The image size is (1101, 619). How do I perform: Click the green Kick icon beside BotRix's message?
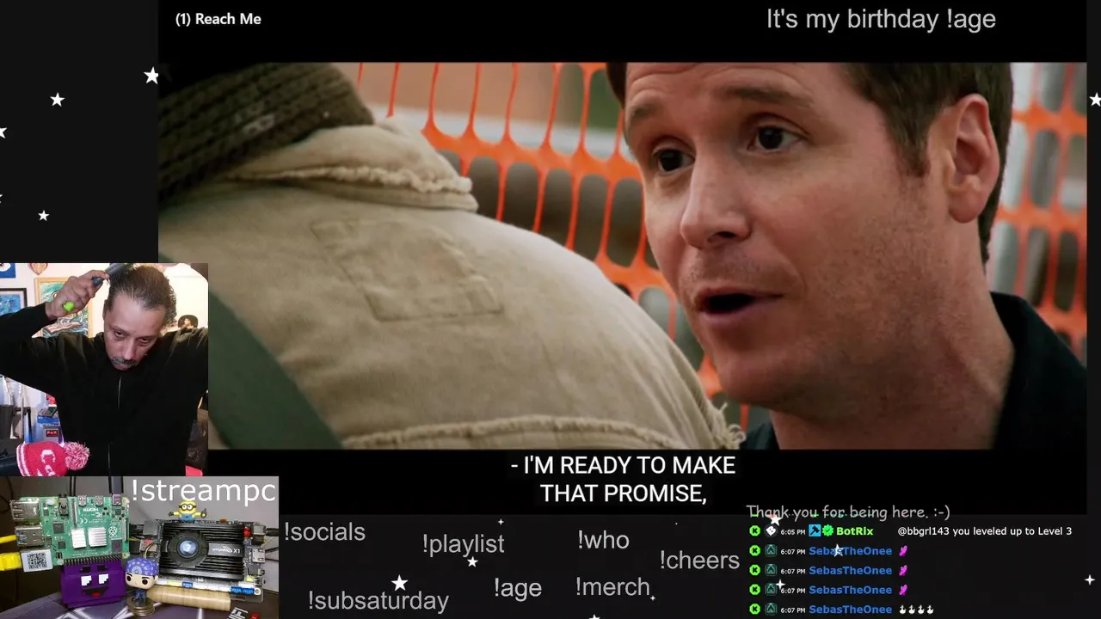754,531
